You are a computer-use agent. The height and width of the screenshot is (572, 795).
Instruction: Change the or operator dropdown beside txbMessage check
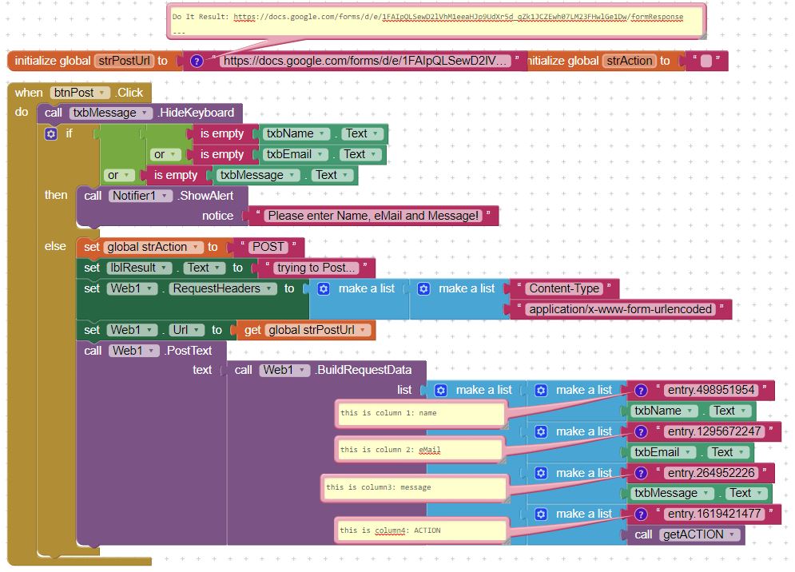click(x=118, y=175)
